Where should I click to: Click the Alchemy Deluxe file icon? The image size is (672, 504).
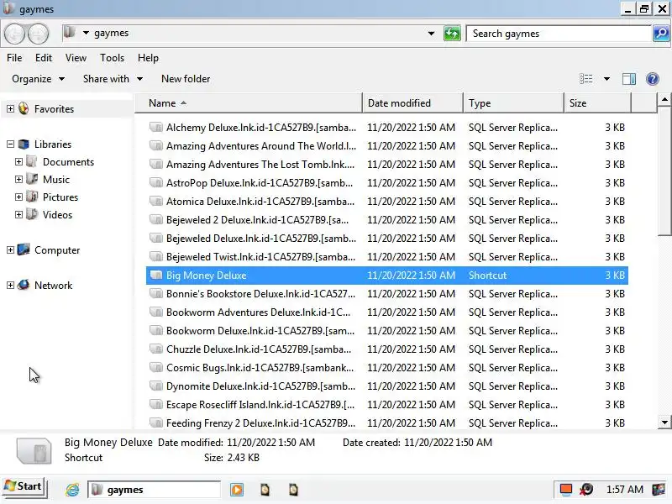[x=156, y=128]
